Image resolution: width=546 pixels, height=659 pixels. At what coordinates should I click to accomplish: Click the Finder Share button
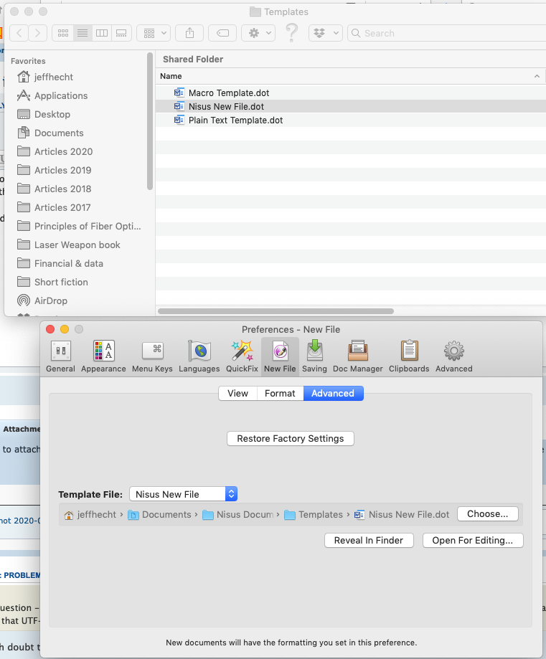tap(189, 33)
